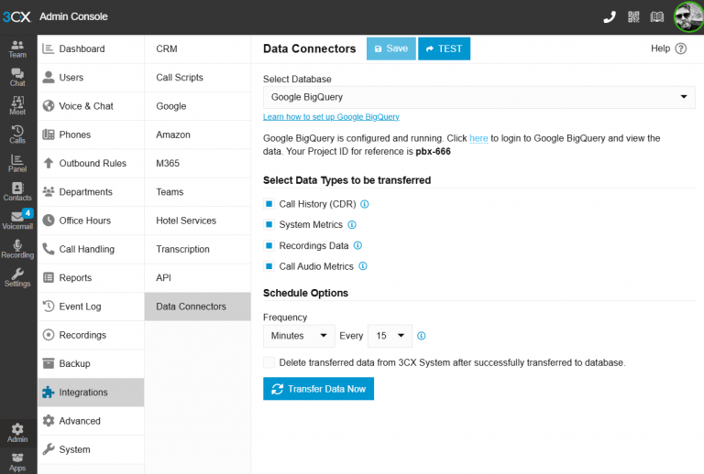Image resolution: width=704 pixels, height=474 pixels.
Task: Show info for Call History (CDR)
Action: (x=365, y=204)
